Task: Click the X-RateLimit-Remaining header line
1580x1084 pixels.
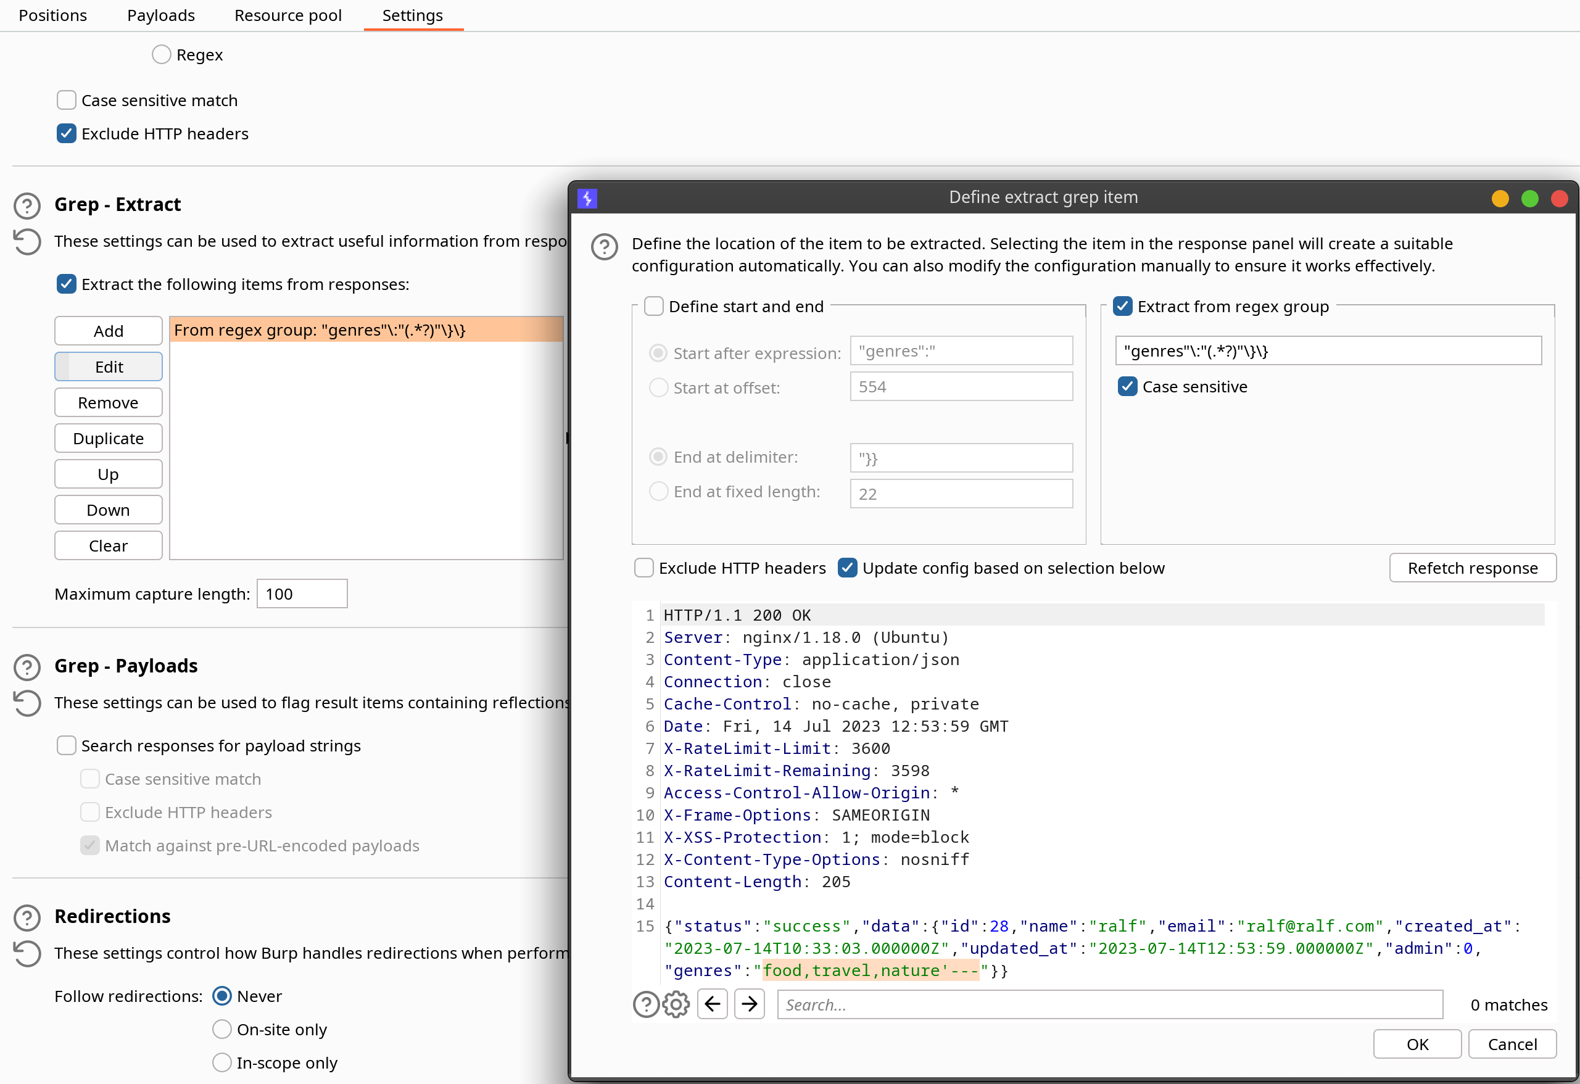Action: click(796, 771)
